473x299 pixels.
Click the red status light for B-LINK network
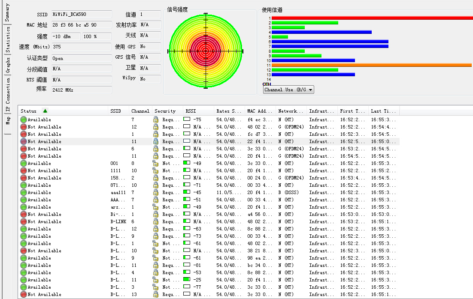23,221
